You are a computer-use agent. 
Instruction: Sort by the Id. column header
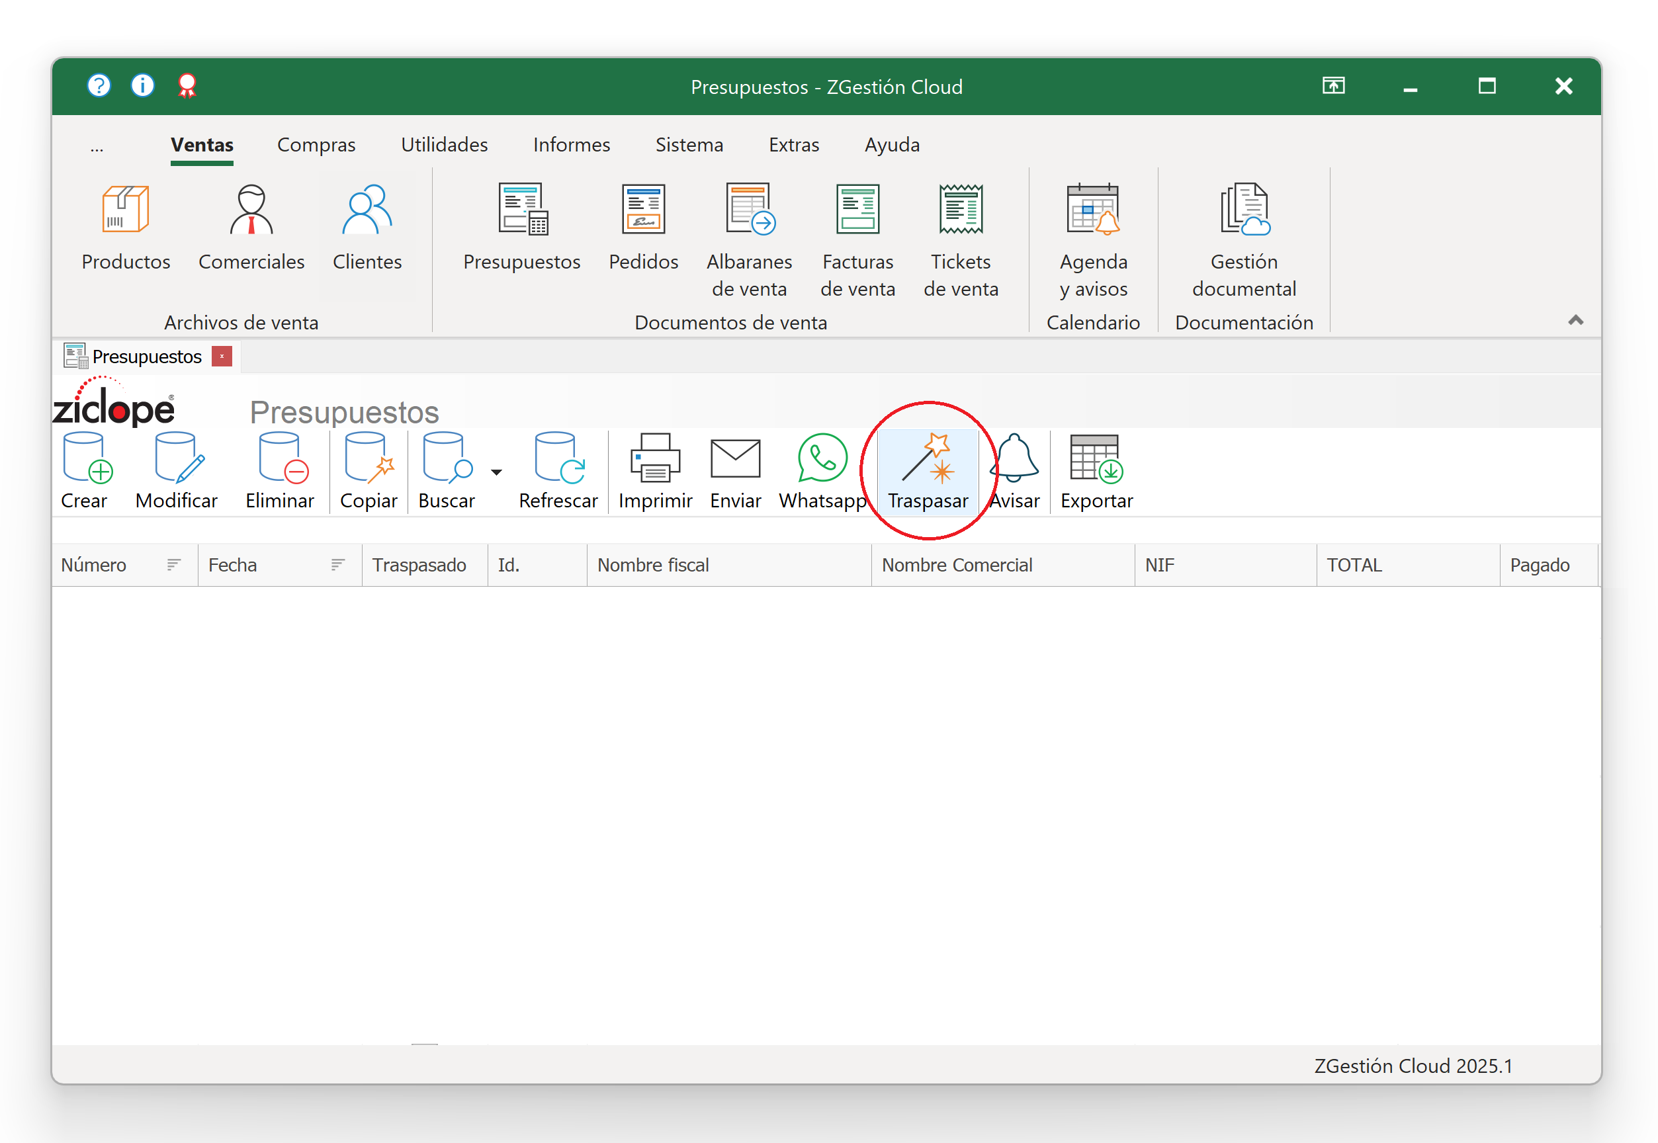click(537, 565)
